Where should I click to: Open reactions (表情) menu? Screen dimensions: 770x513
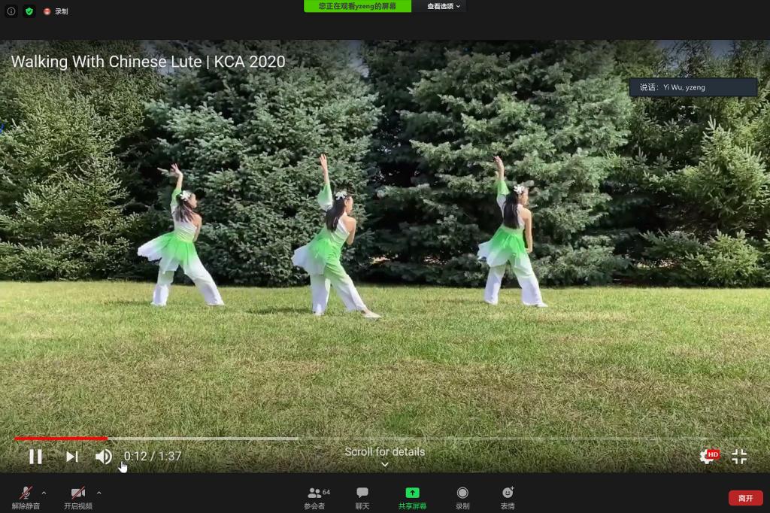click(x=508, y=496)
